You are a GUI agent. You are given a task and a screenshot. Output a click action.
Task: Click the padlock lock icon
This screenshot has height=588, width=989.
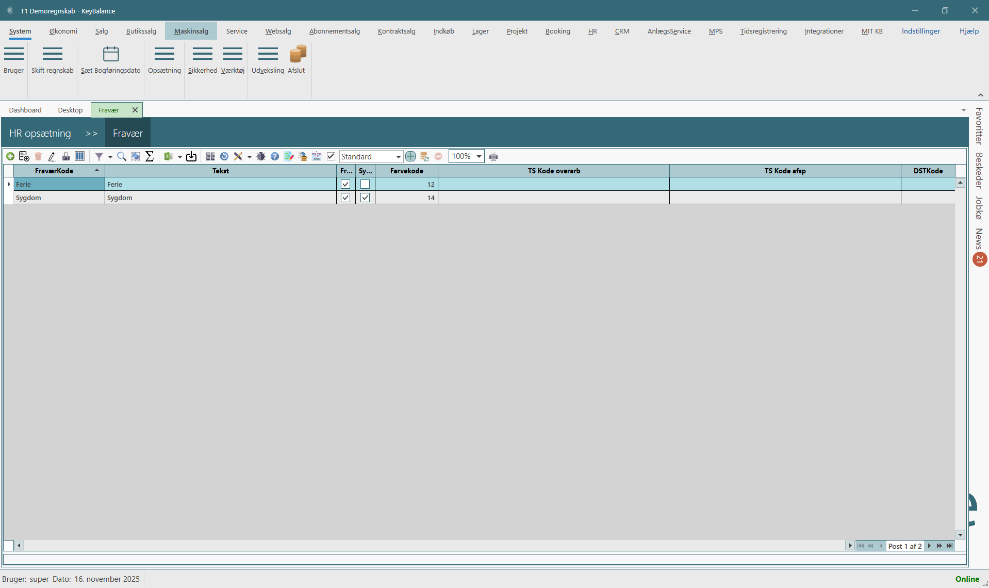pos(66,156)
